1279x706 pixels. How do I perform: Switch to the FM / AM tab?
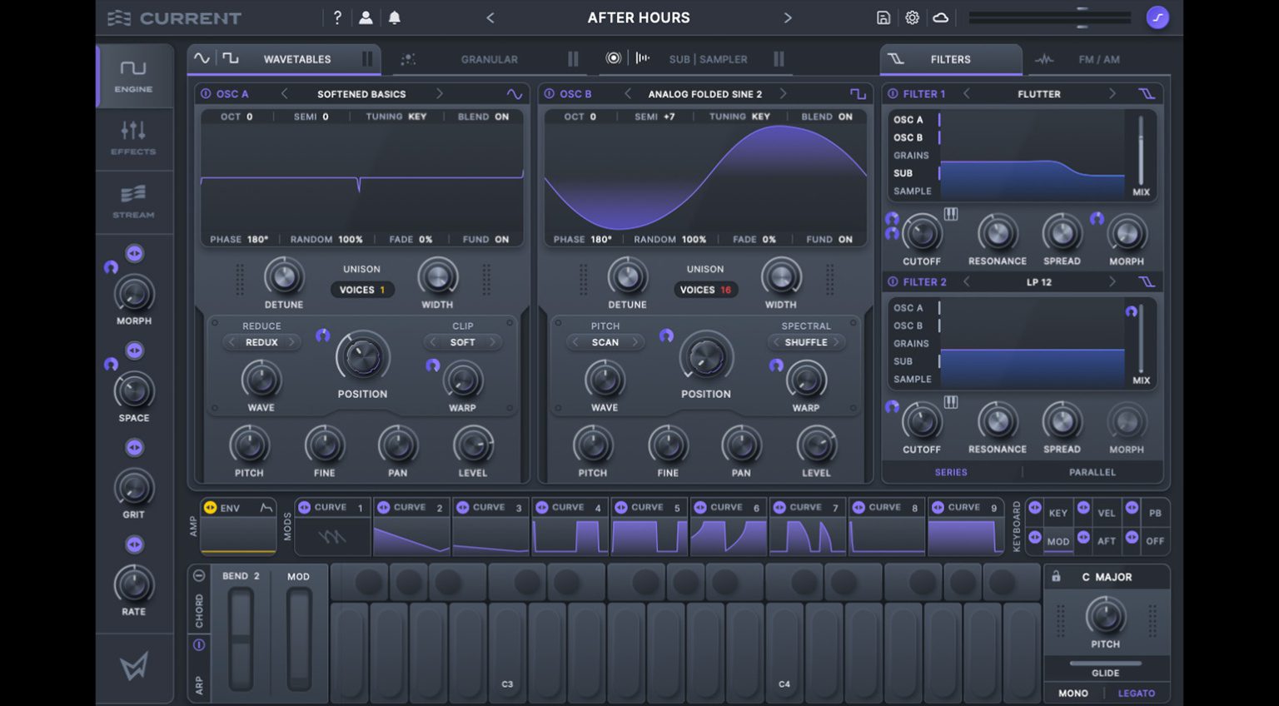1097,59
